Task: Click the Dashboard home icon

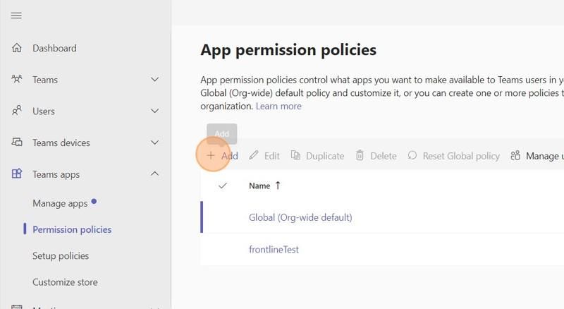Action: 16,48
